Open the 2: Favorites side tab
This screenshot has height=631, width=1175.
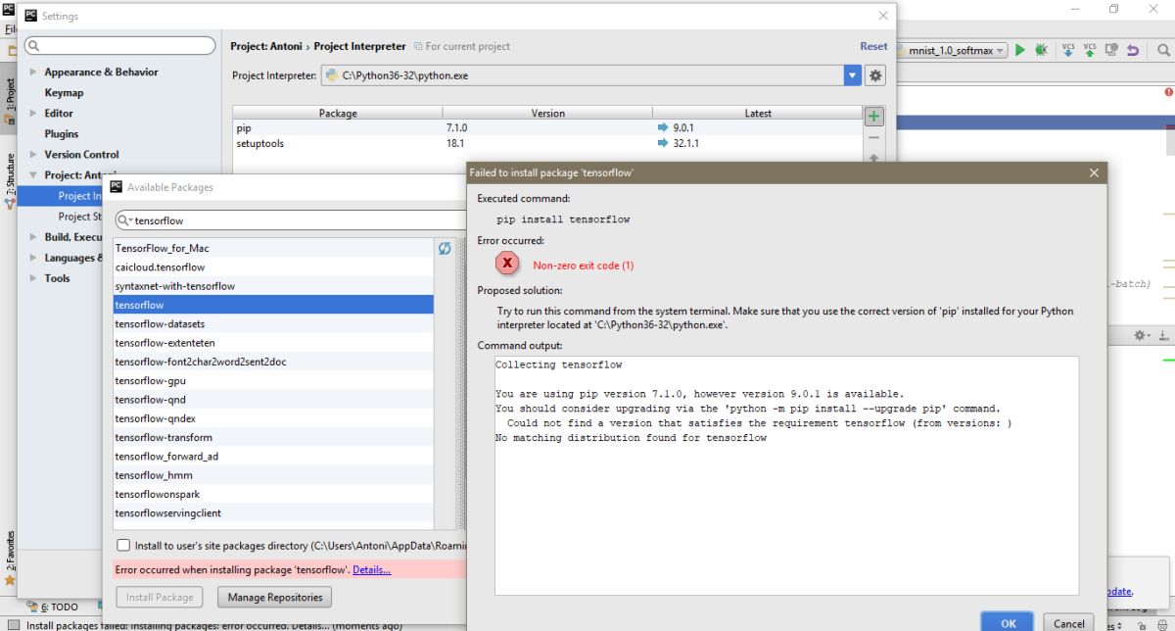click(x=10, y=552)
